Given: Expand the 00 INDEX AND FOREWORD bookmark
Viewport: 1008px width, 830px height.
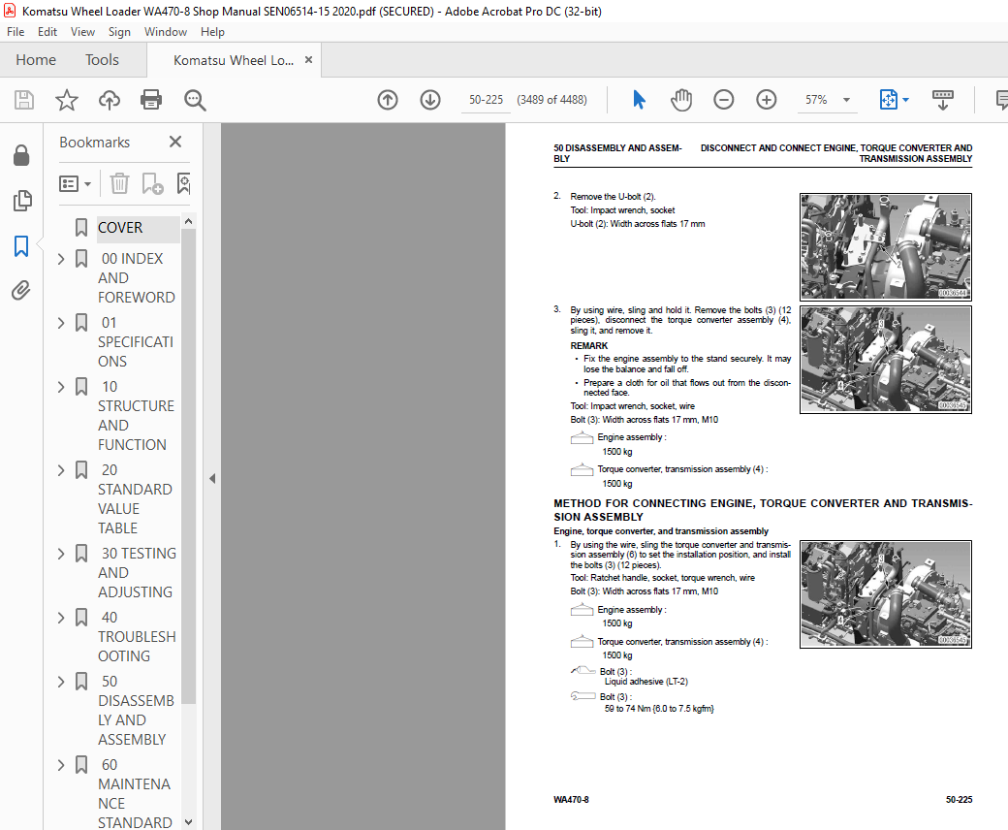Looking at the screenshot, I should tap(61, 259).
